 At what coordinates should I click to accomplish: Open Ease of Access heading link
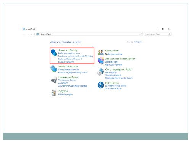point(112,83)
